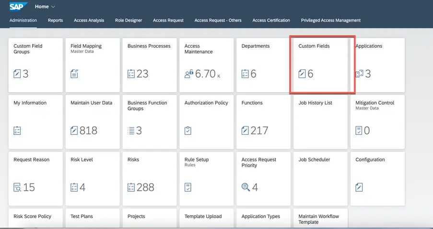Click the Configuration edit icon
This screenshot has height=229, width=433.
pyautogui.click(x=359, y=187)
